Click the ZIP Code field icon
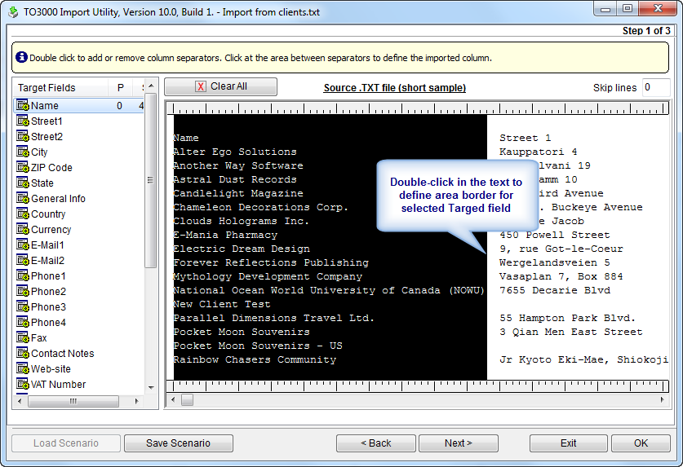This screenshot has width=683, height=467. tap(23, 167)
